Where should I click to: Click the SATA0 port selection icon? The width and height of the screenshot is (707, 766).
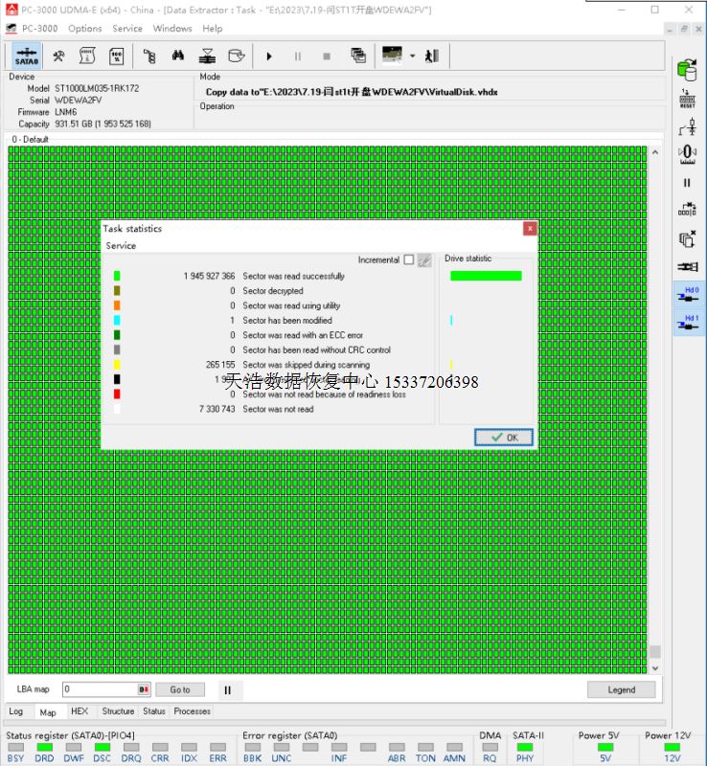27,56
